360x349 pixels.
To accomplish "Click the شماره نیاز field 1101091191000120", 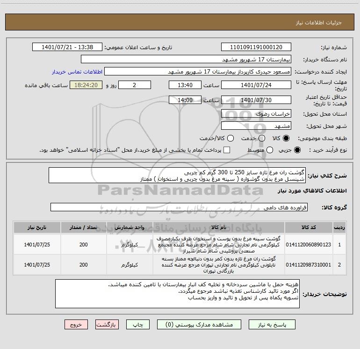I will point(256,47).
